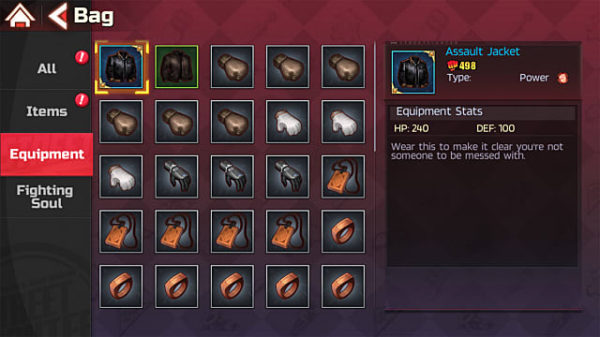The height and width of the screenshot is (337, 600).
Task: Choose the first white glove in row two
Action: (x=288, y=122)
